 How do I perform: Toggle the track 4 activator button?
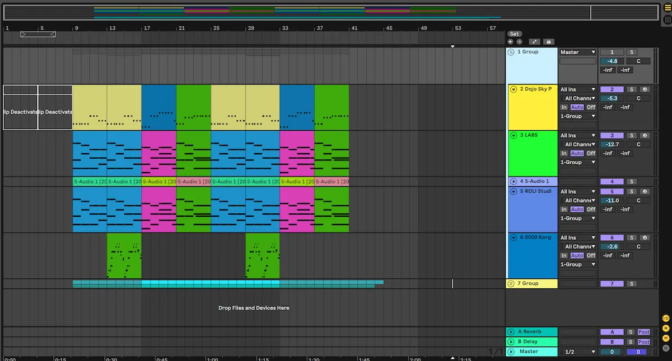pyautogui.click(x=612, y=182)
